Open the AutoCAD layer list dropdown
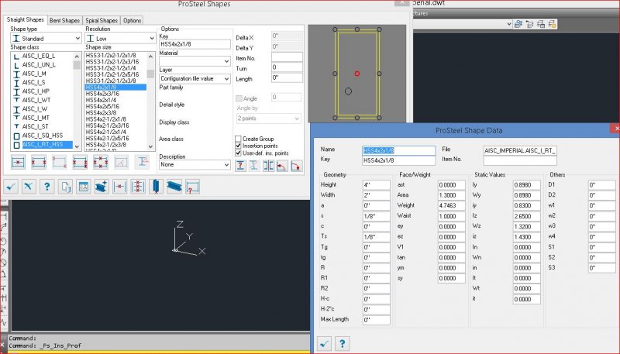Image resolution: width=620 pixels, height=354 pixels. click(x=509, y=24)
